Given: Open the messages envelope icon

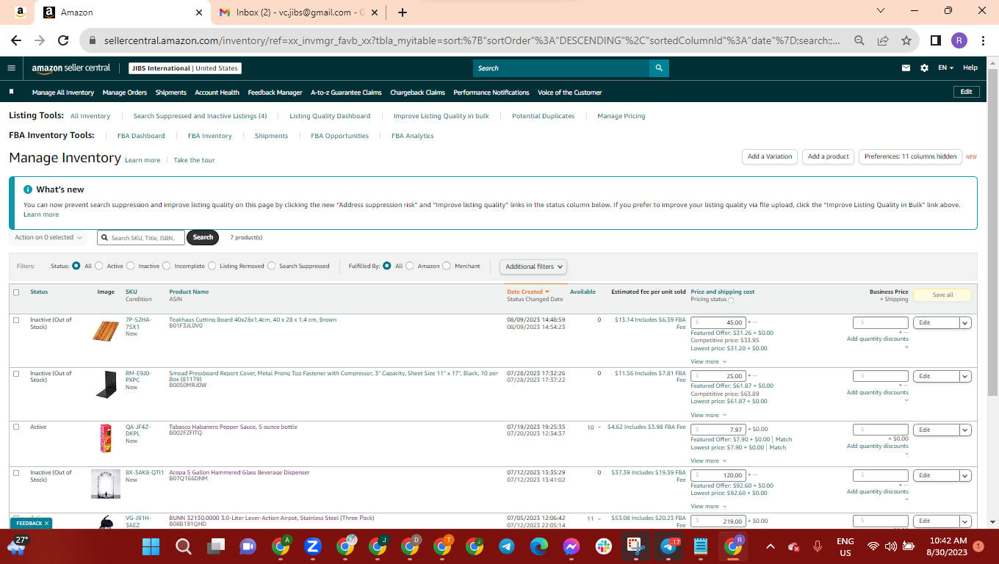Looking at the screenshot, I should [906, 68].
